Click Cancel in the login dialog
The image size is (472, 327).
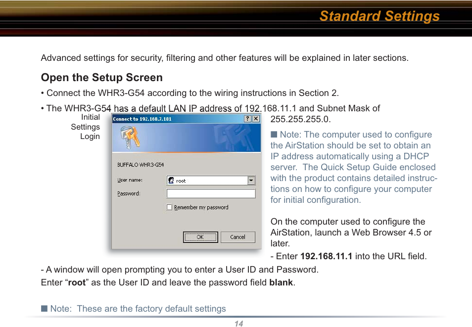coord(238,237)
